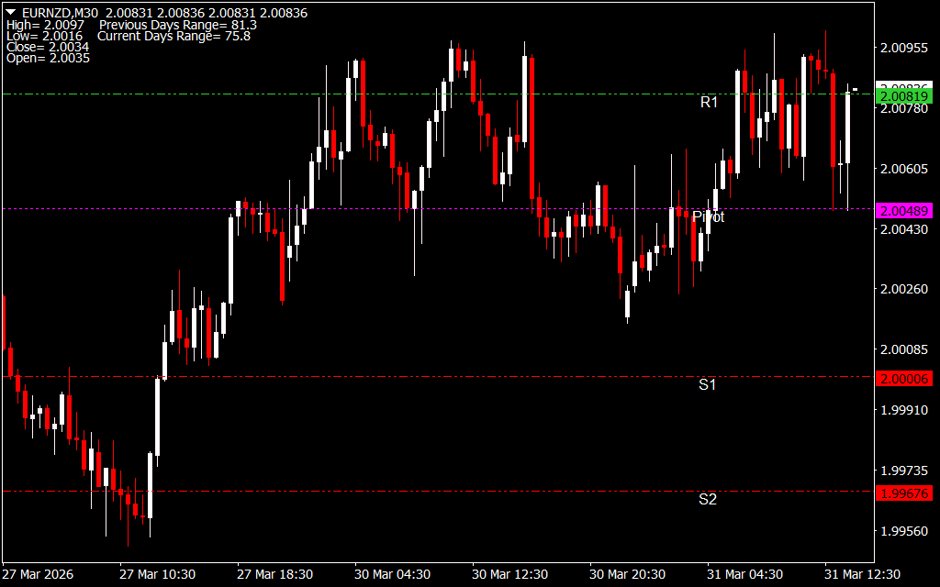Select the red 2.00006 price tag
The height and width of the screenshot is (587, 940).
903,378
